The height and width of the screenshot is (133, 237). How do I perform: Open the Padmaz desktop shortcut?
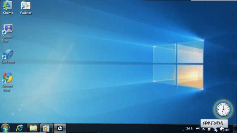point(26,8)
